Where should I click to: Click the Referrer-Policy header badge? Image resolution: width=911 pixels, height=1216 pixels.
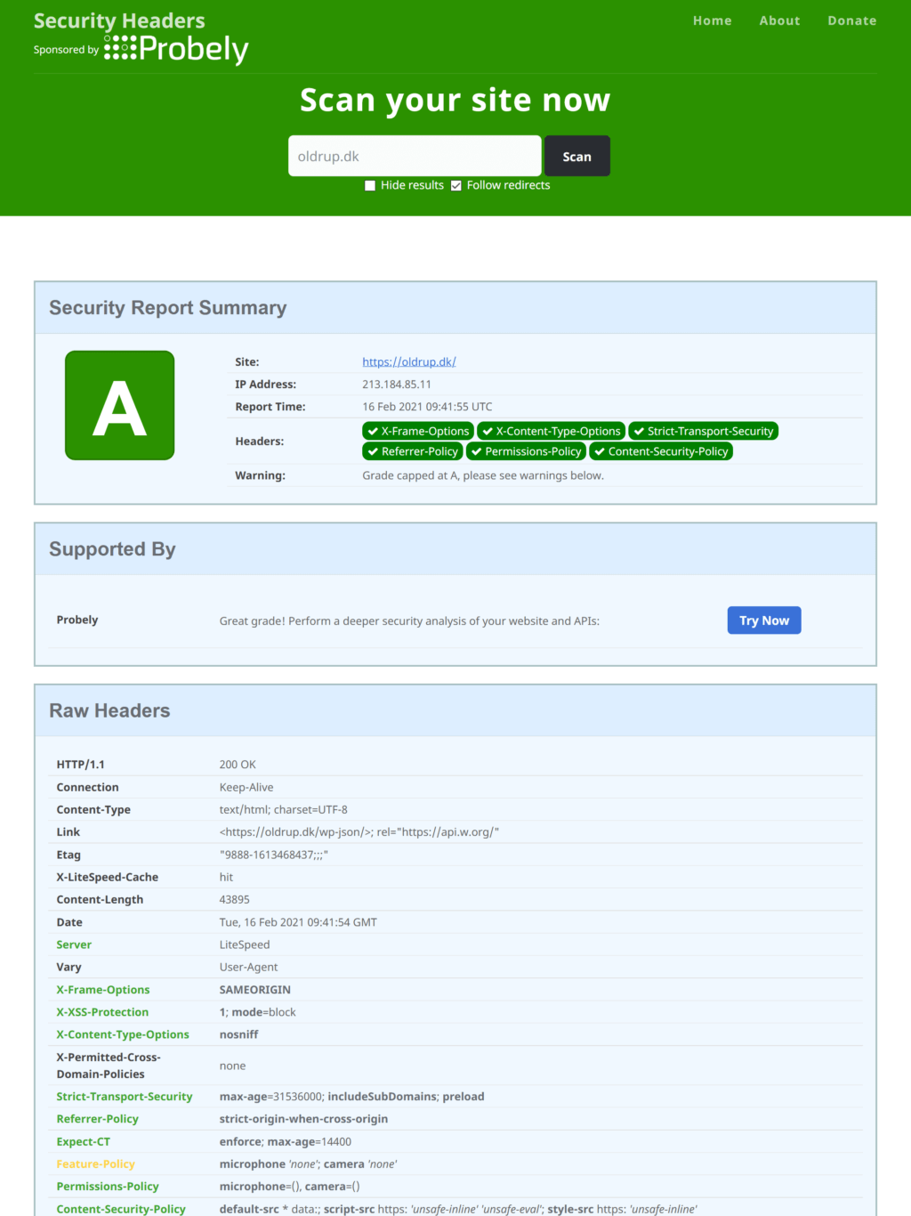413,451
